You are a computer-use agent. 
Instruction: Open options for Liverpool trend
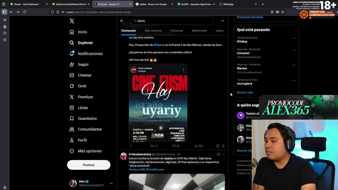click(x=294, y=50)
